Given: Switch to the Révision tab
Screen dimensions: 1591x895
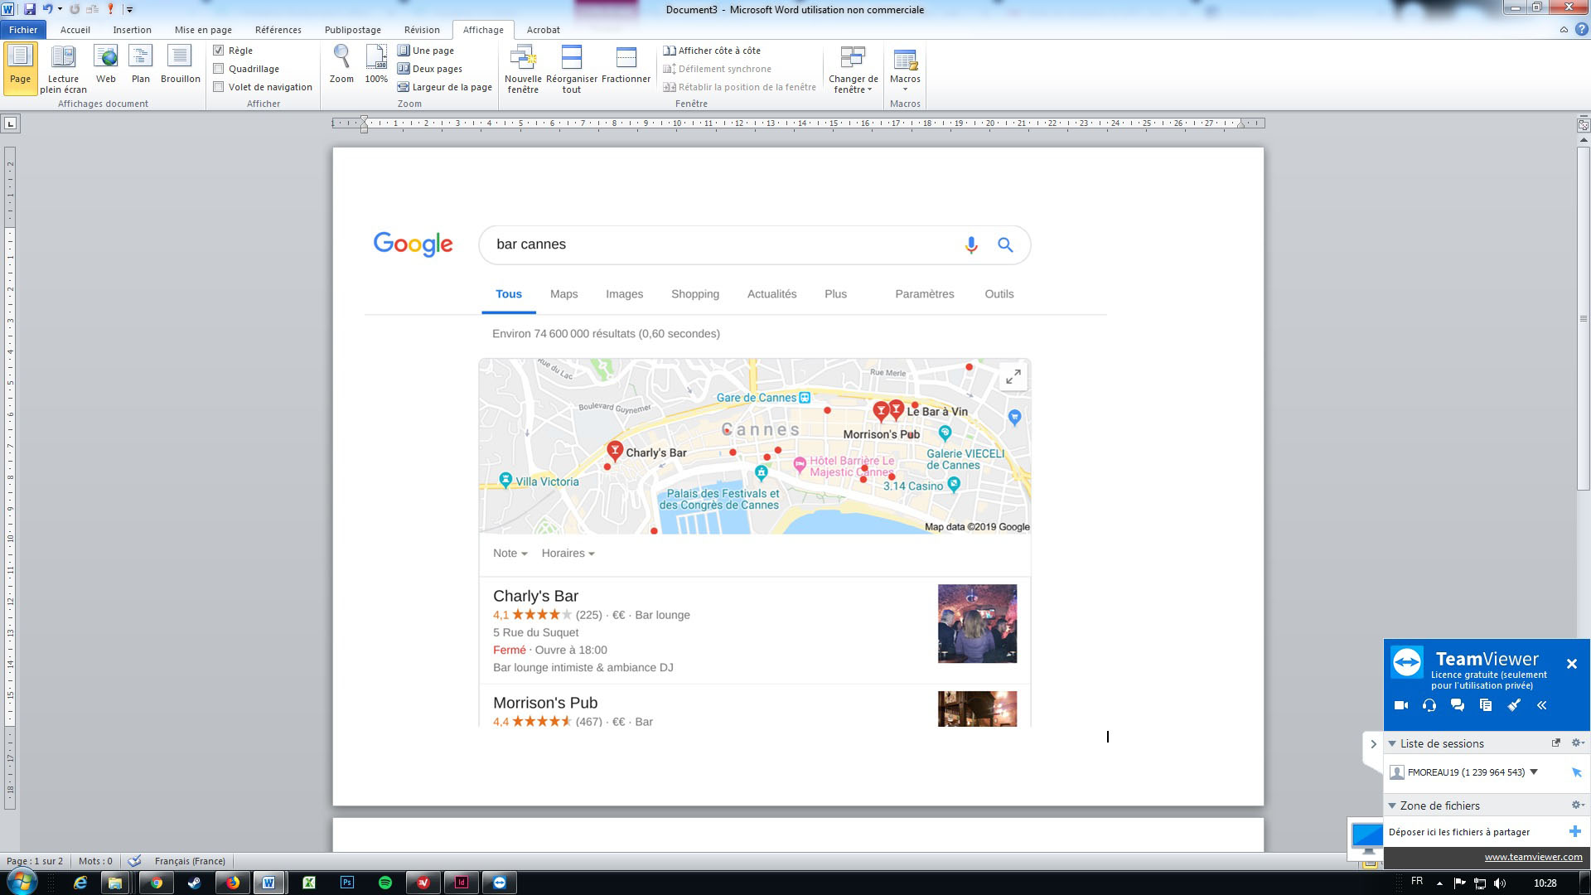Looking at the screenshot, I should point(422,30).
